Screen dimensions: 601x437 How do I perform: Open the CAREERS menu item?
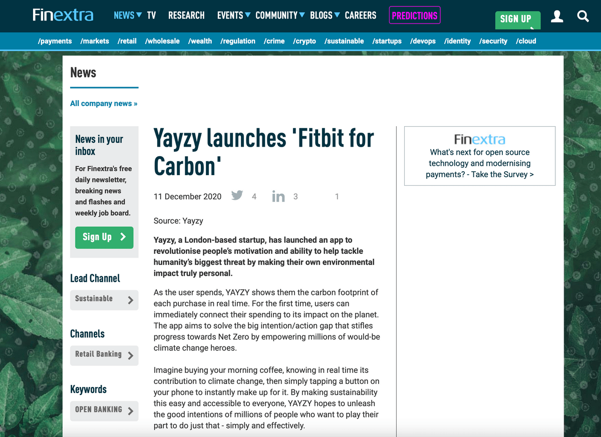coord(361,16)
